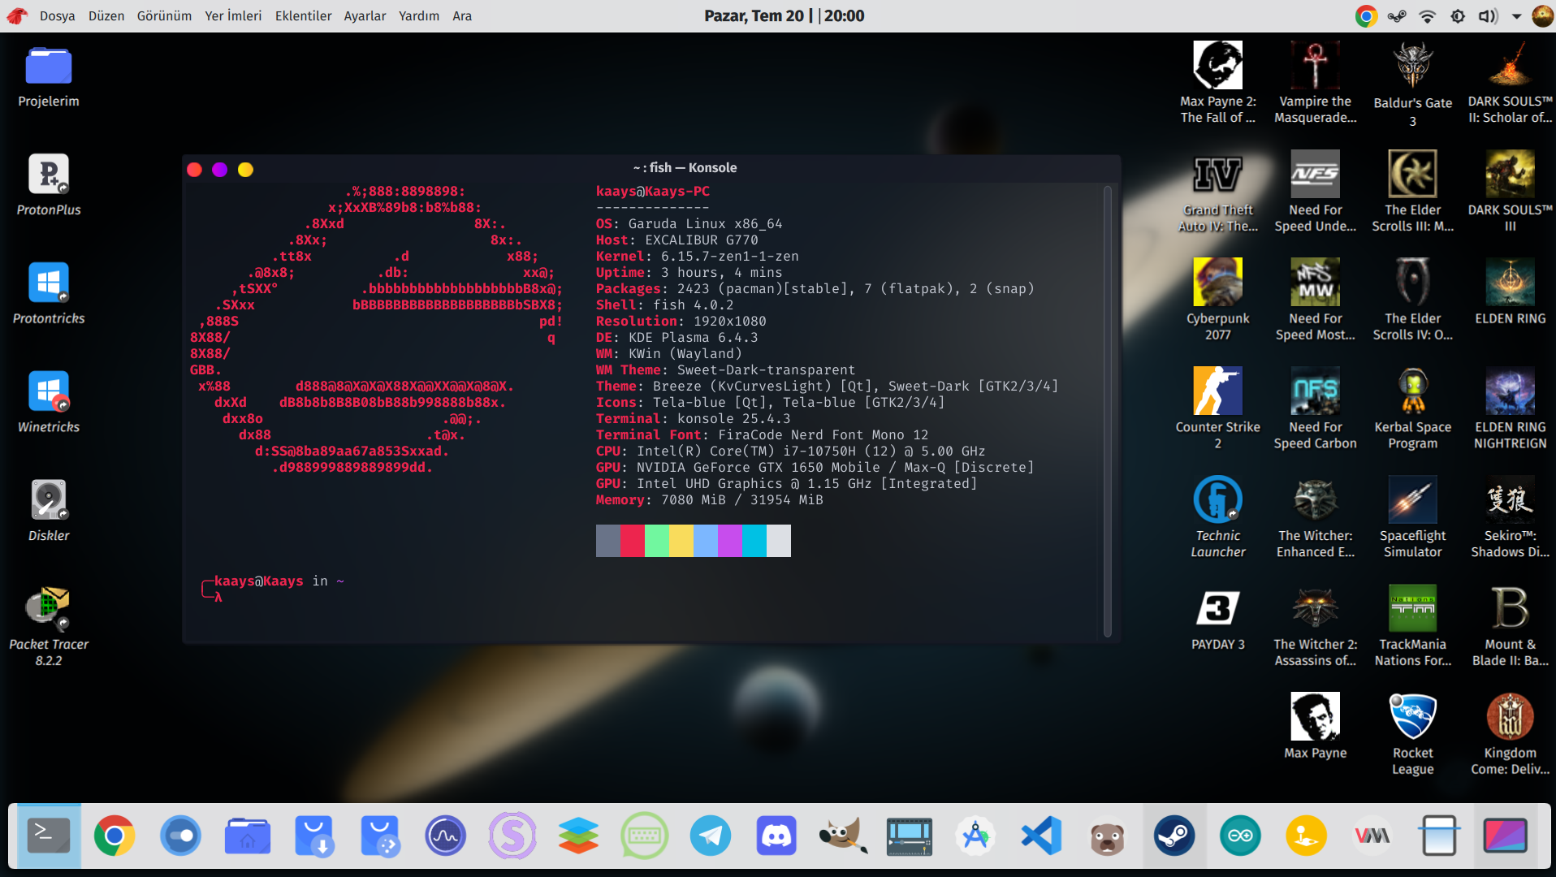Click the Ara search menu item

point(462,16)
